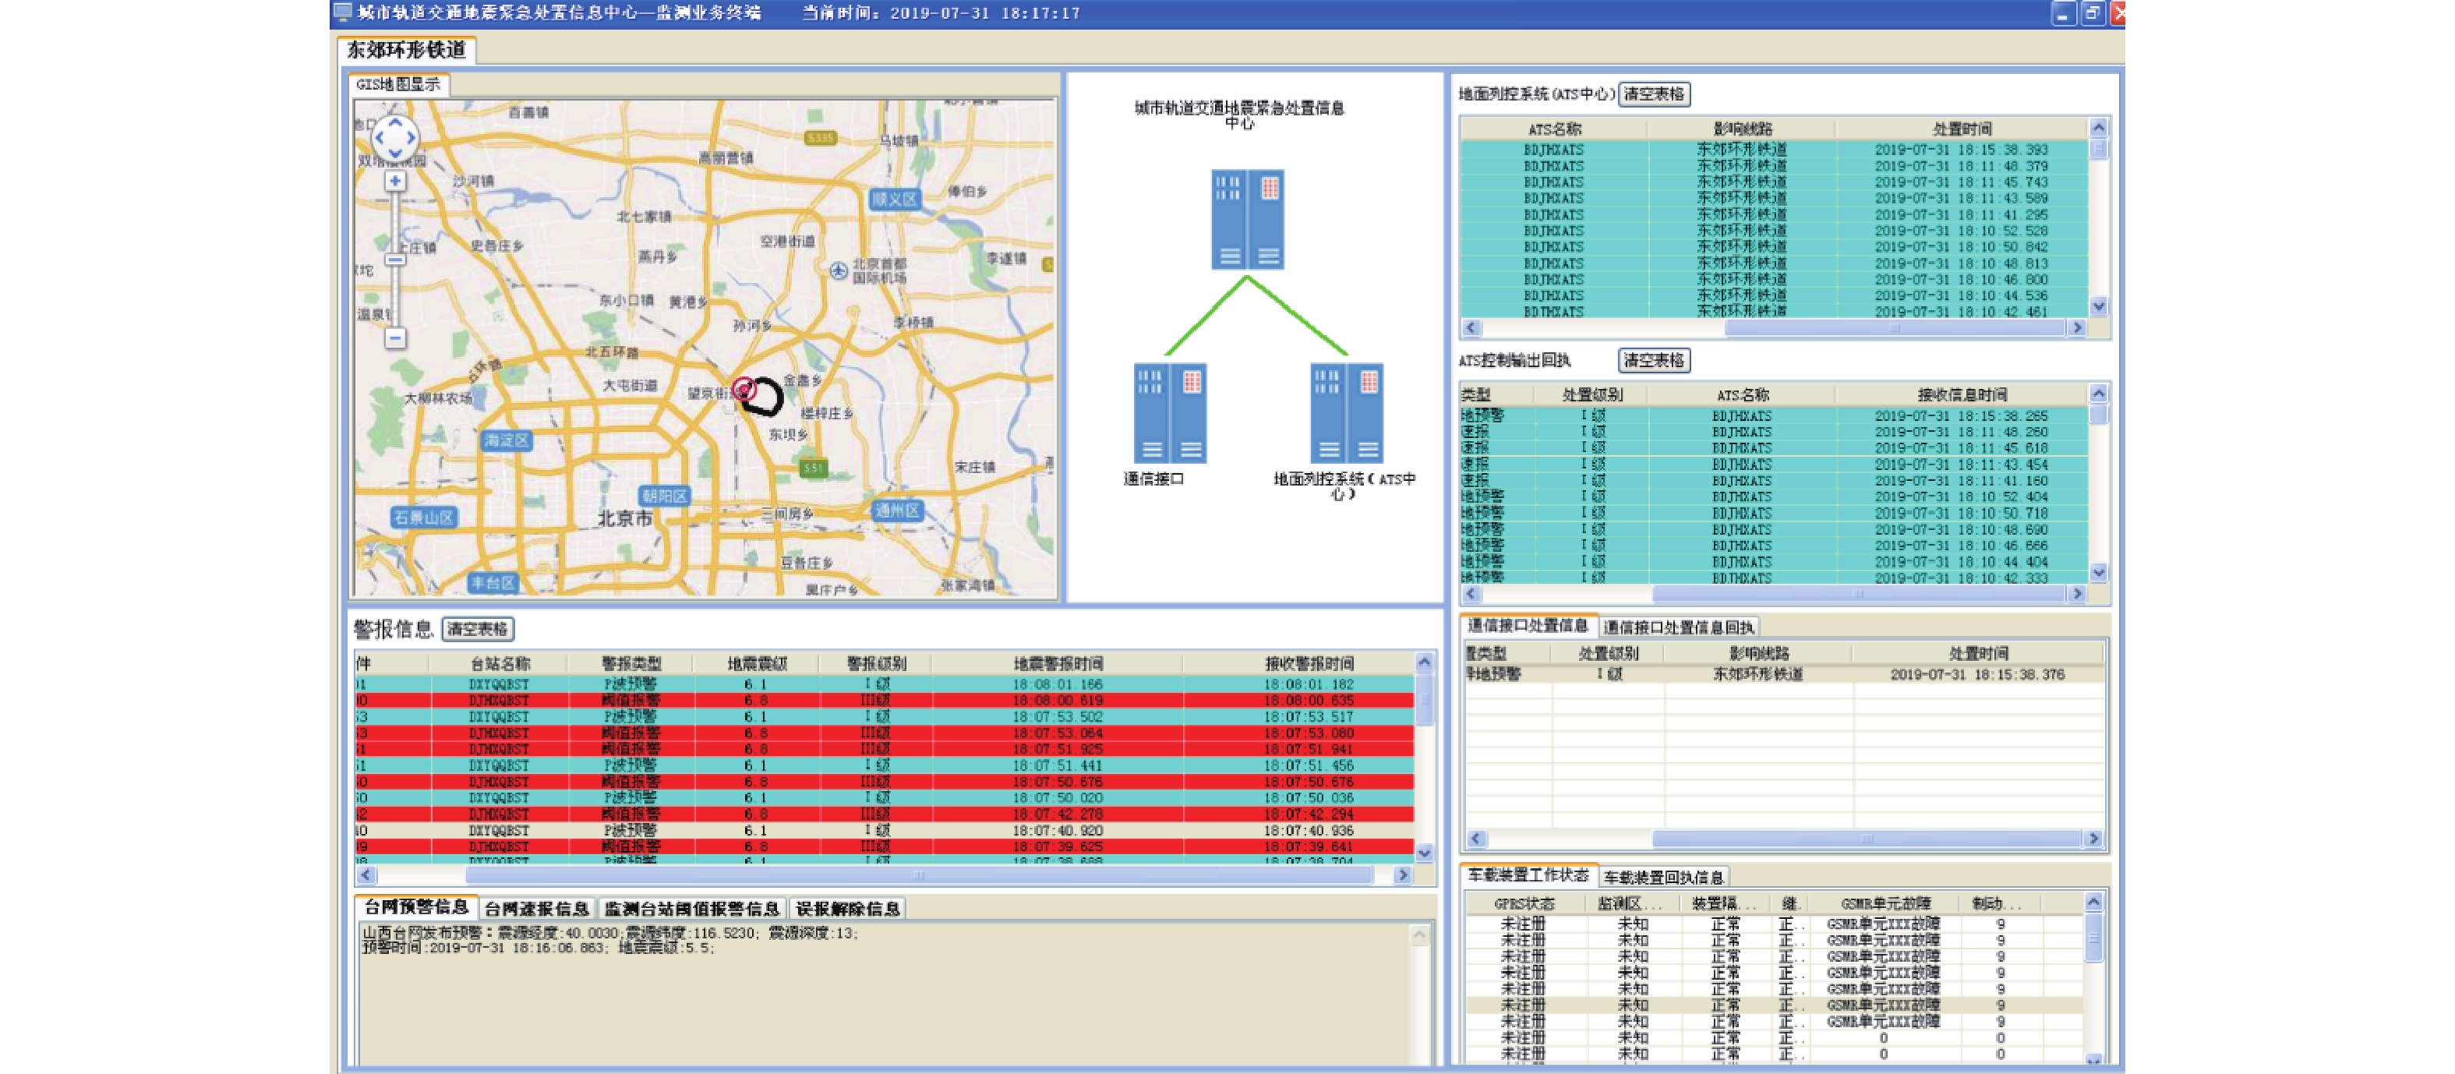The height and width of the screenshot is (1074, 2455).
Task: Select the 误报解除信息 tab
Action: click(848, 909)
